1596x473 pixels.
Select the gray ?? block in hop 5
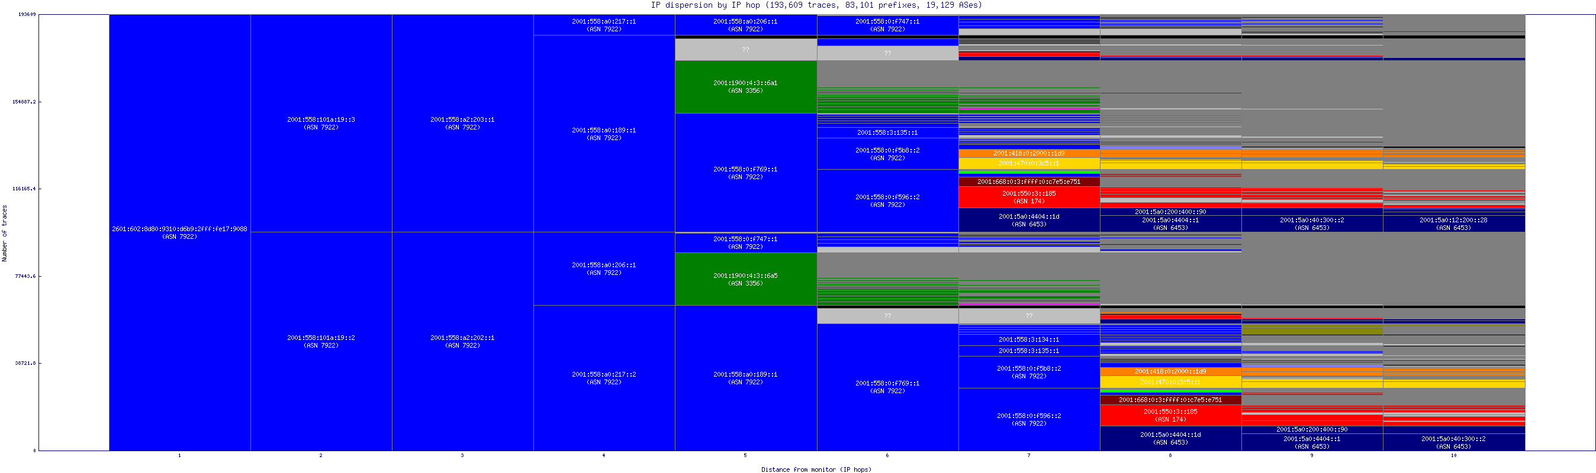(x=745, y=50)
